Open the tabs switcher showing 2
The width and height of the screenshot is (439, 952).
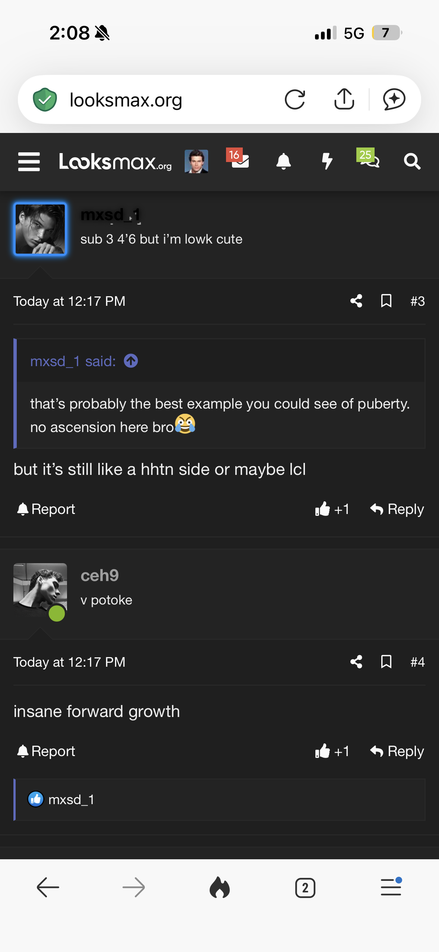pyautogui.click(x=305, y=888)
